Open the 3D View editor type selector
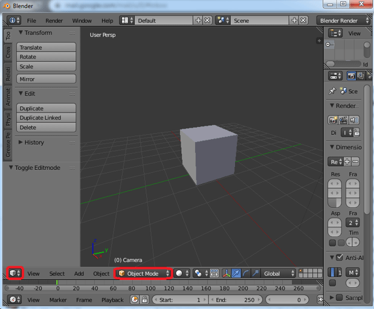The height and width of the screenshot is (309, 374). coord(15,273)
